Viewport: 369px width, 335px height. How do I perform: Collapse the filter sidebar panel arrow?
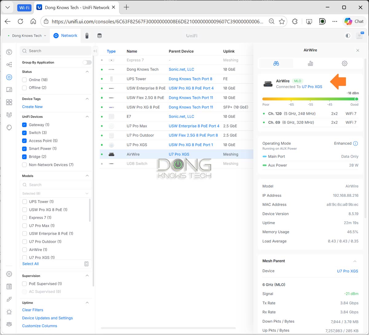[x=95, y=51]
